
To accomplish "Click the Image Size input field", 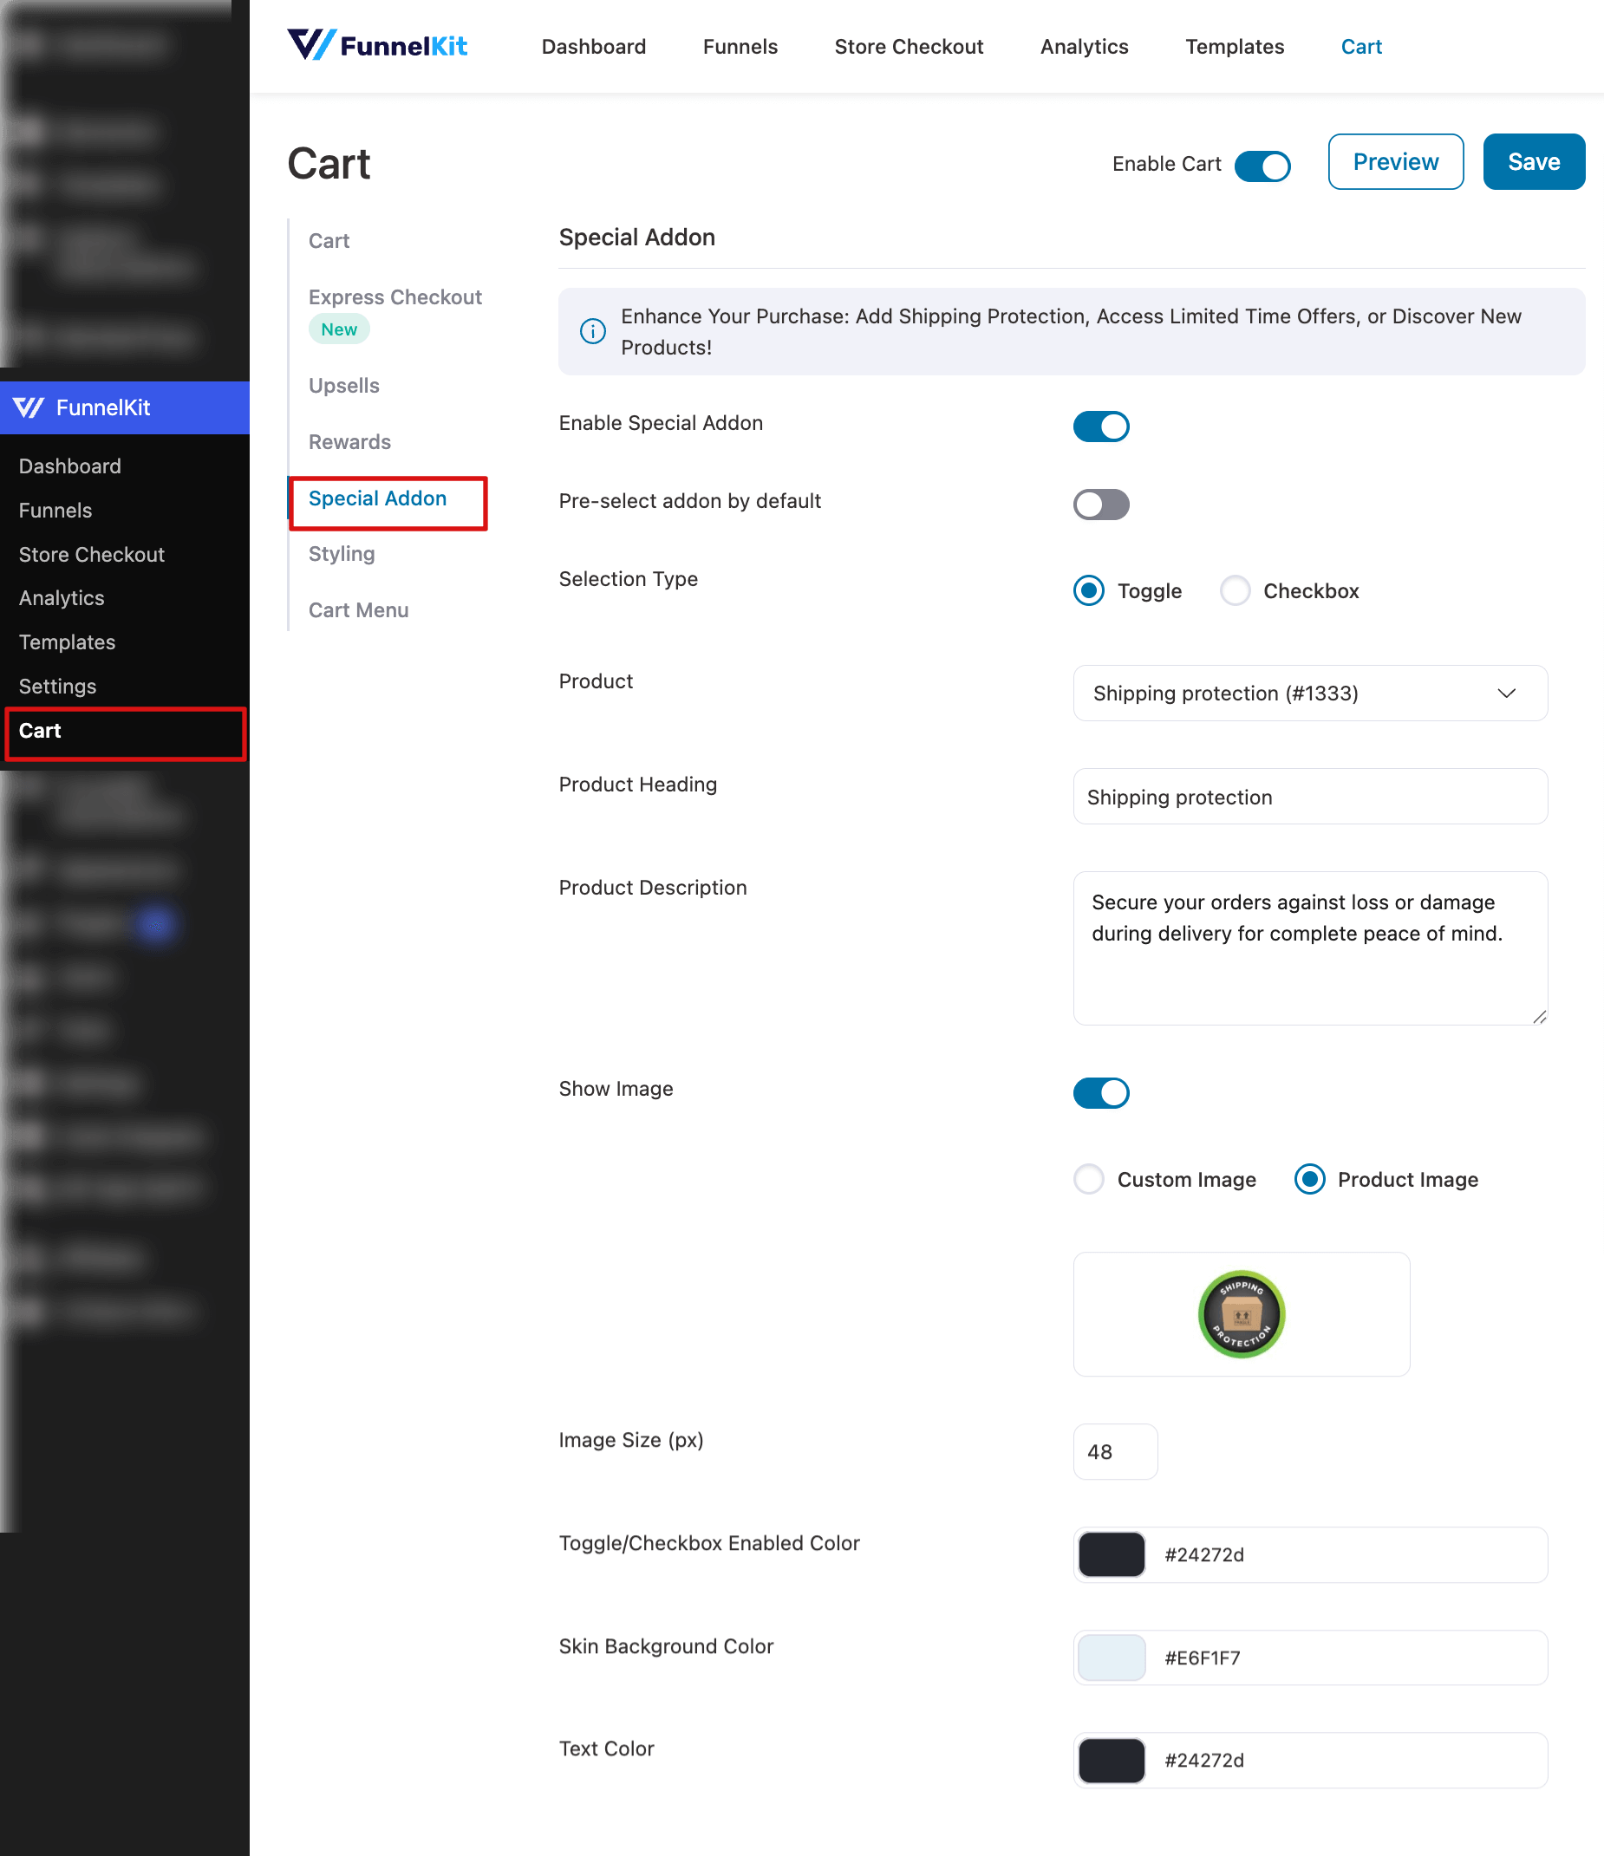I will coord(1115,1452).
